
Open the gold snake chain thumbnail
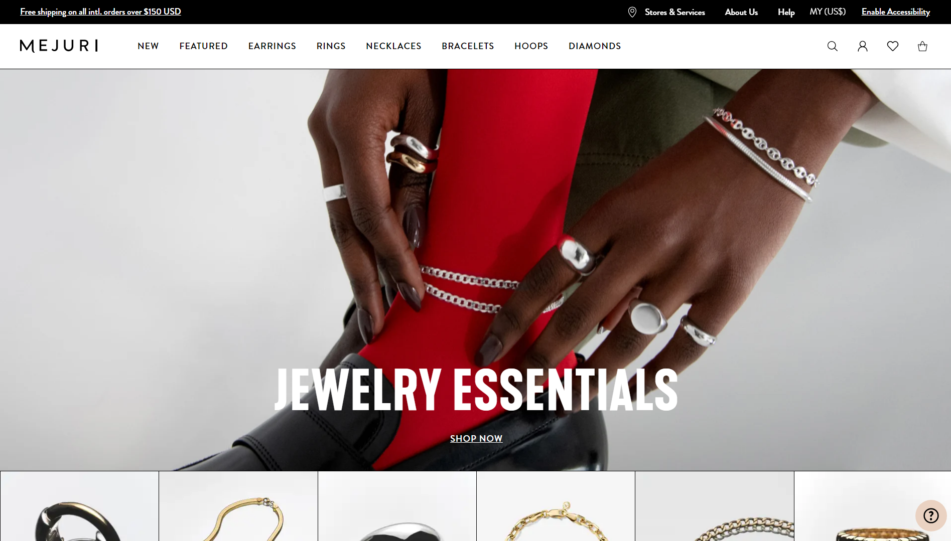click(238, 506)
